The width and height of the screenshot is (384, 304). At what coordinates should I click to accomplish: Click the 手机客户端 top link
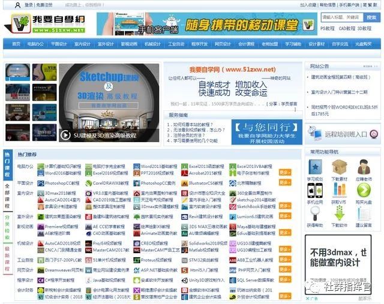349,5
